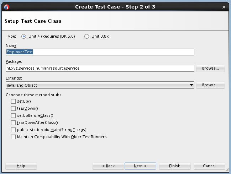The height and width of the screenshot is (174, 231).
Task: Click Finish to create the test case
Action: click(175, 166)
